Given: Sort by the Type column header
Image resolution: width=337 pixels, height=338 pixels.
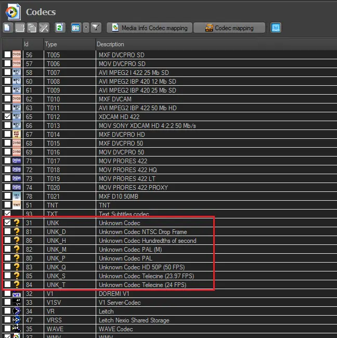Looking at the screenshot, I should coord(69,44).
